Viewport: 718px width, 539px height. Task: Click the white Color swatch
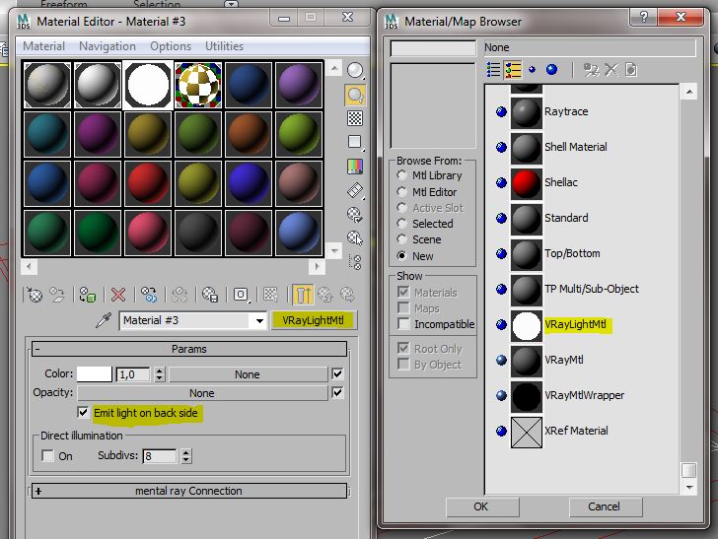[x=95, y=374]
